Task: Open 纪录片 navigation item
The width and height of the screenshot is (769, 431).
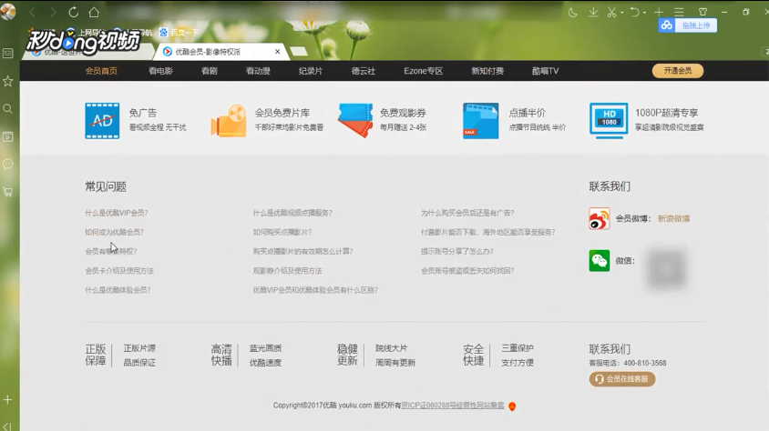Action: 311,71
